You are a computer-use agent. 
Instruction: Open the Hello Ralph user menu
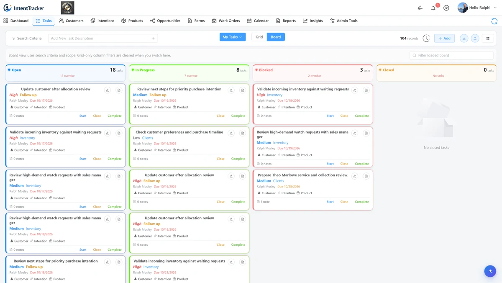(x=477, y=8)
